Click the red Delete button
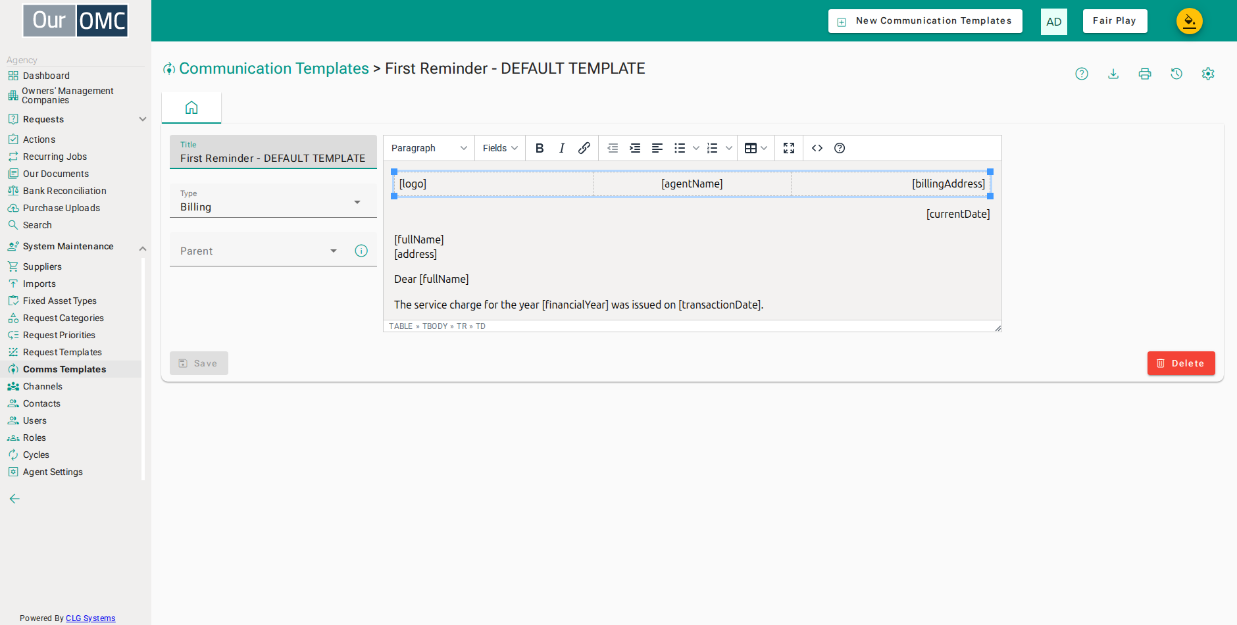The width and height of the screenshot is (1237, 625). point(1181,363)
